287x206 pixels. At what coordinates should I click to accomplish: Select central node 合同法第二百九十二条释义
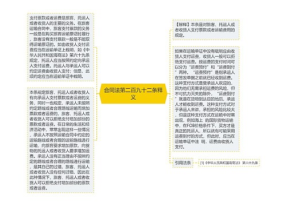[x=133, y=94]
